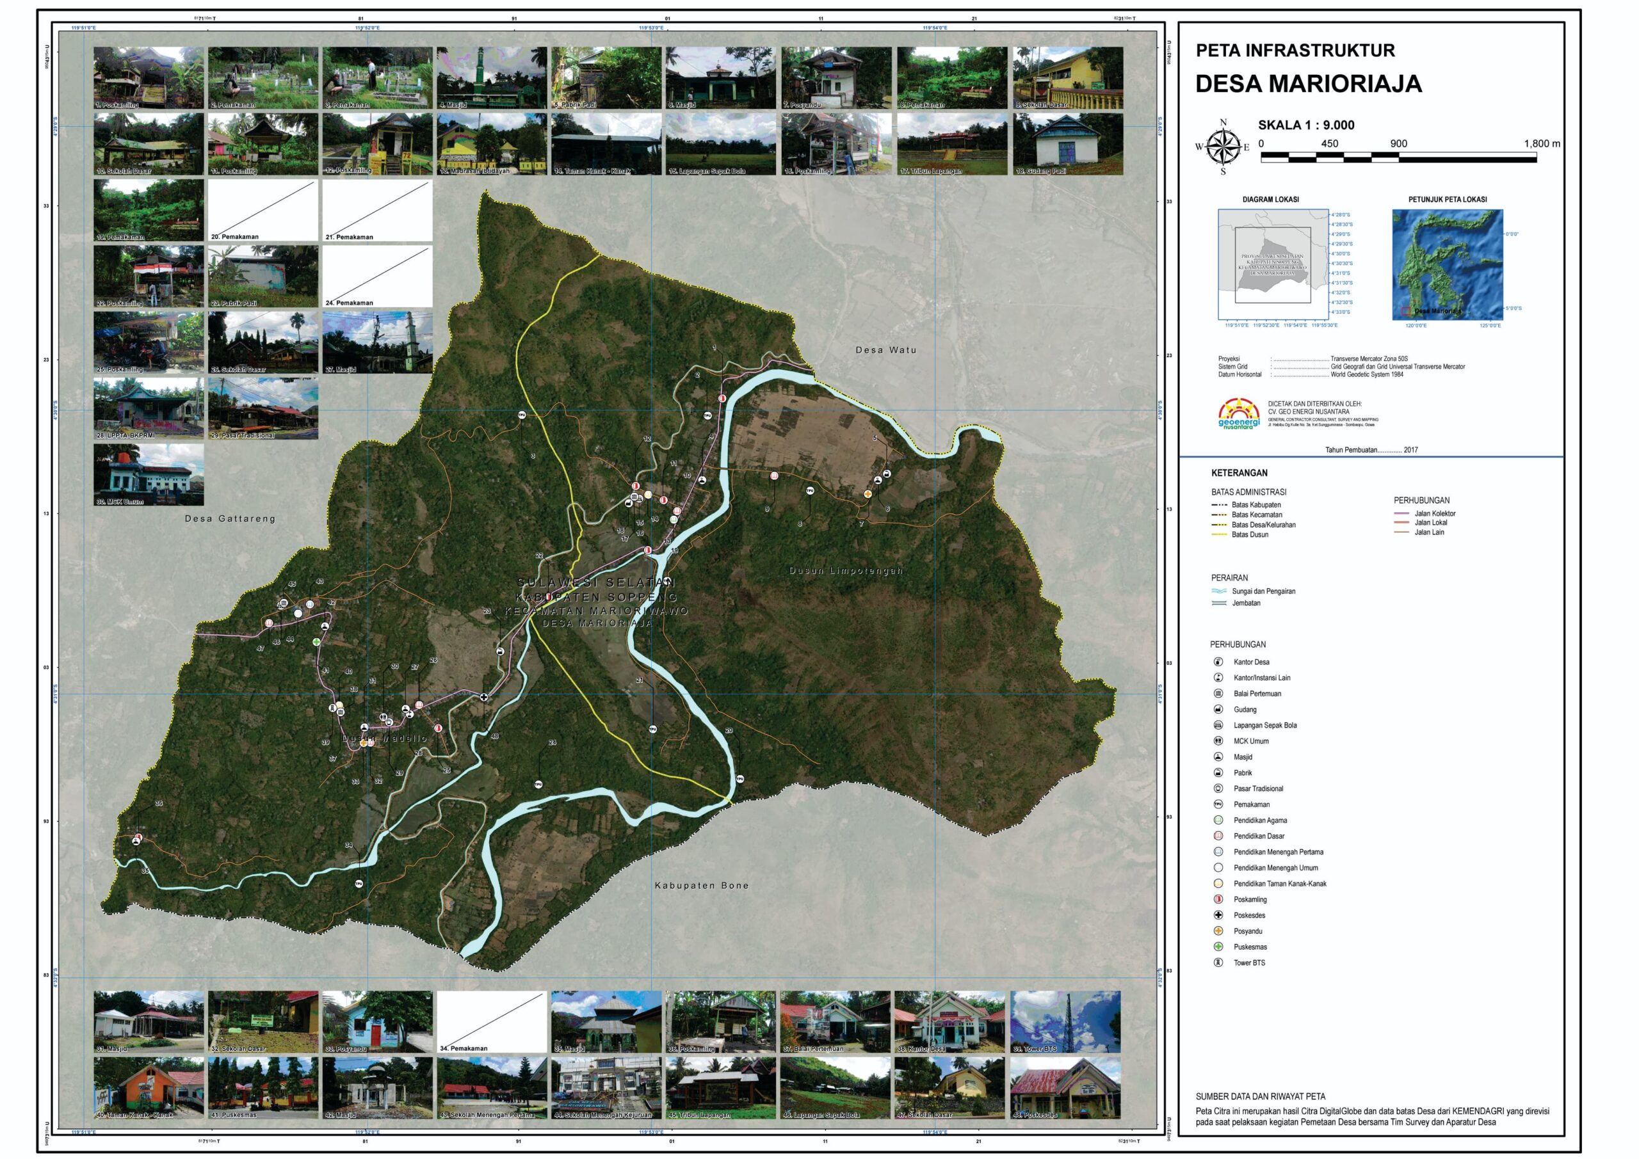
Task: Click the geoenergi nusantara logo
Action: click(1240, 415)
